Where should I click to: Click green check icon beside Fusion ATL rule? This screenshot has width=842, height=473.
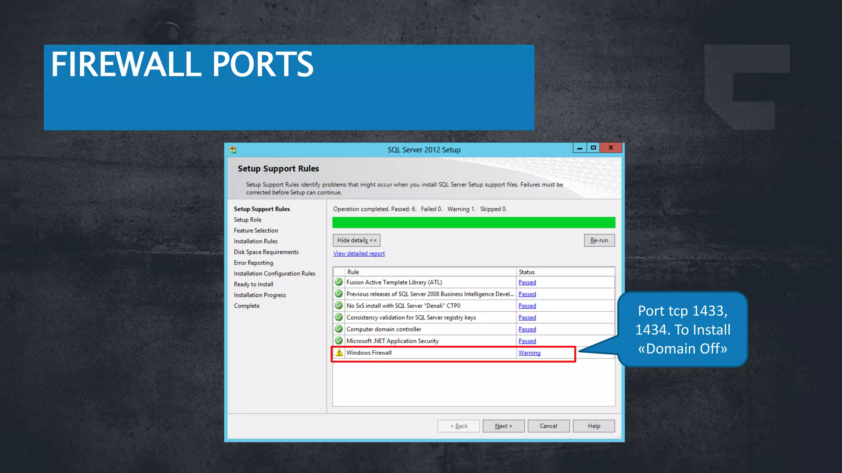339,282
